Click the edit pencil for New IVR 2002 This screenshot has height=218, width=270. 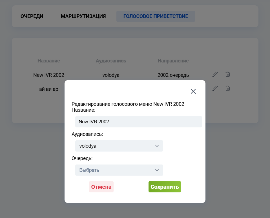[215, 74]
